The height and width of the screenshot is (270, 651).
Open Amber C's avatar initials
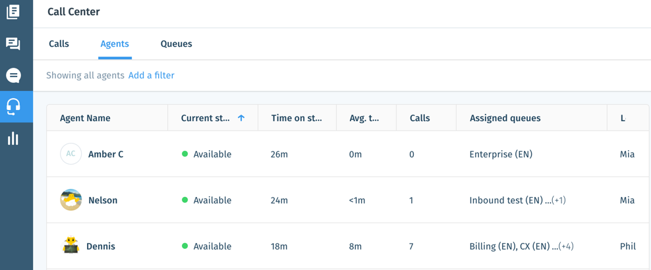tap(71, 154)
